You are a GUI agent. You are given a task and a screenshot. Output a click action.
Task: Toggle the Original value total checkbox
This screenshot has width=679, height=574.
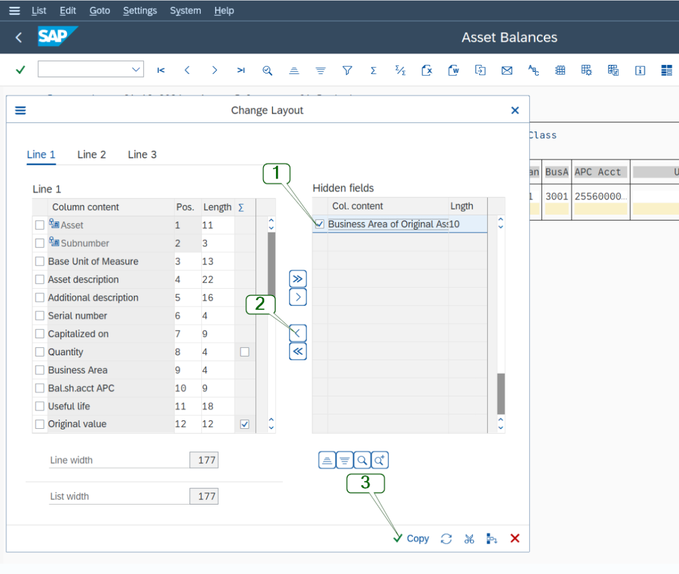(x=245, y=424)
